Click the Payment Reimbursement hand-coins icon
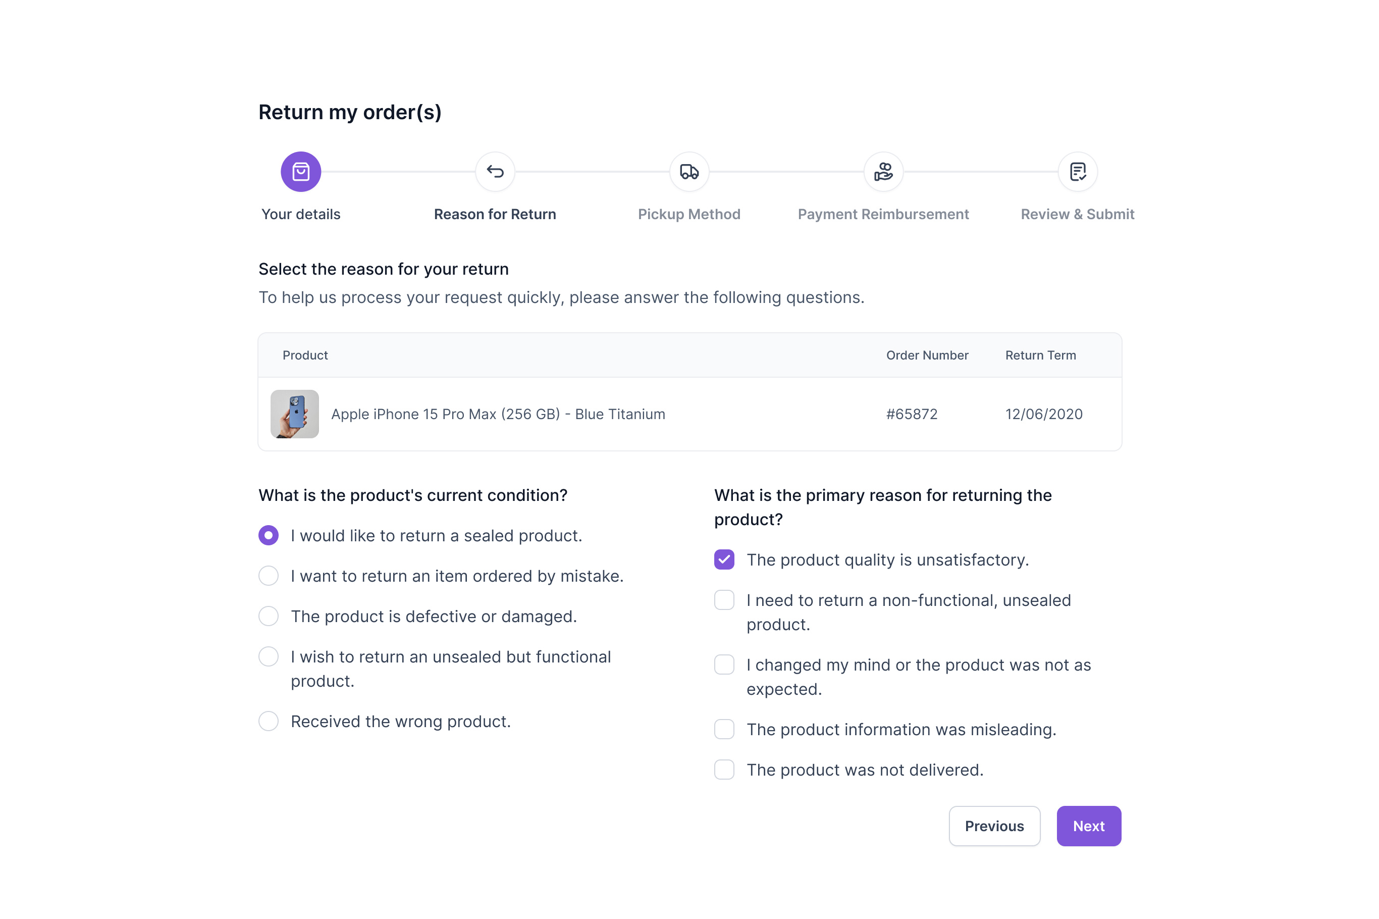This screenshot has height=919, width=1379. click(883, 172)
